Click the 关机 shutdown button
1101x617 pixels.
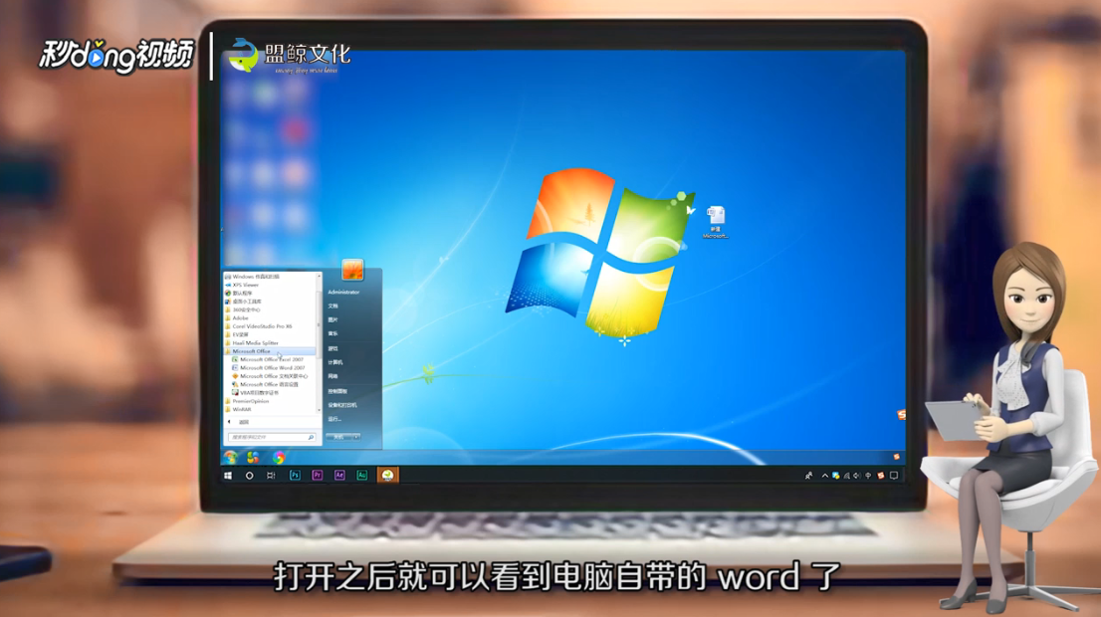[339, 437]
